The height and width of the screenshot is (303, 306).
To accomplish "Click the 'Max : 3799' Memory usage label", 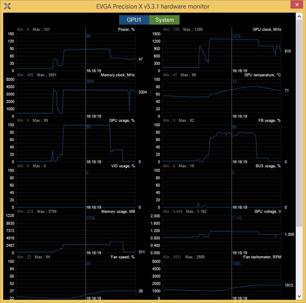I will [47, 212].
